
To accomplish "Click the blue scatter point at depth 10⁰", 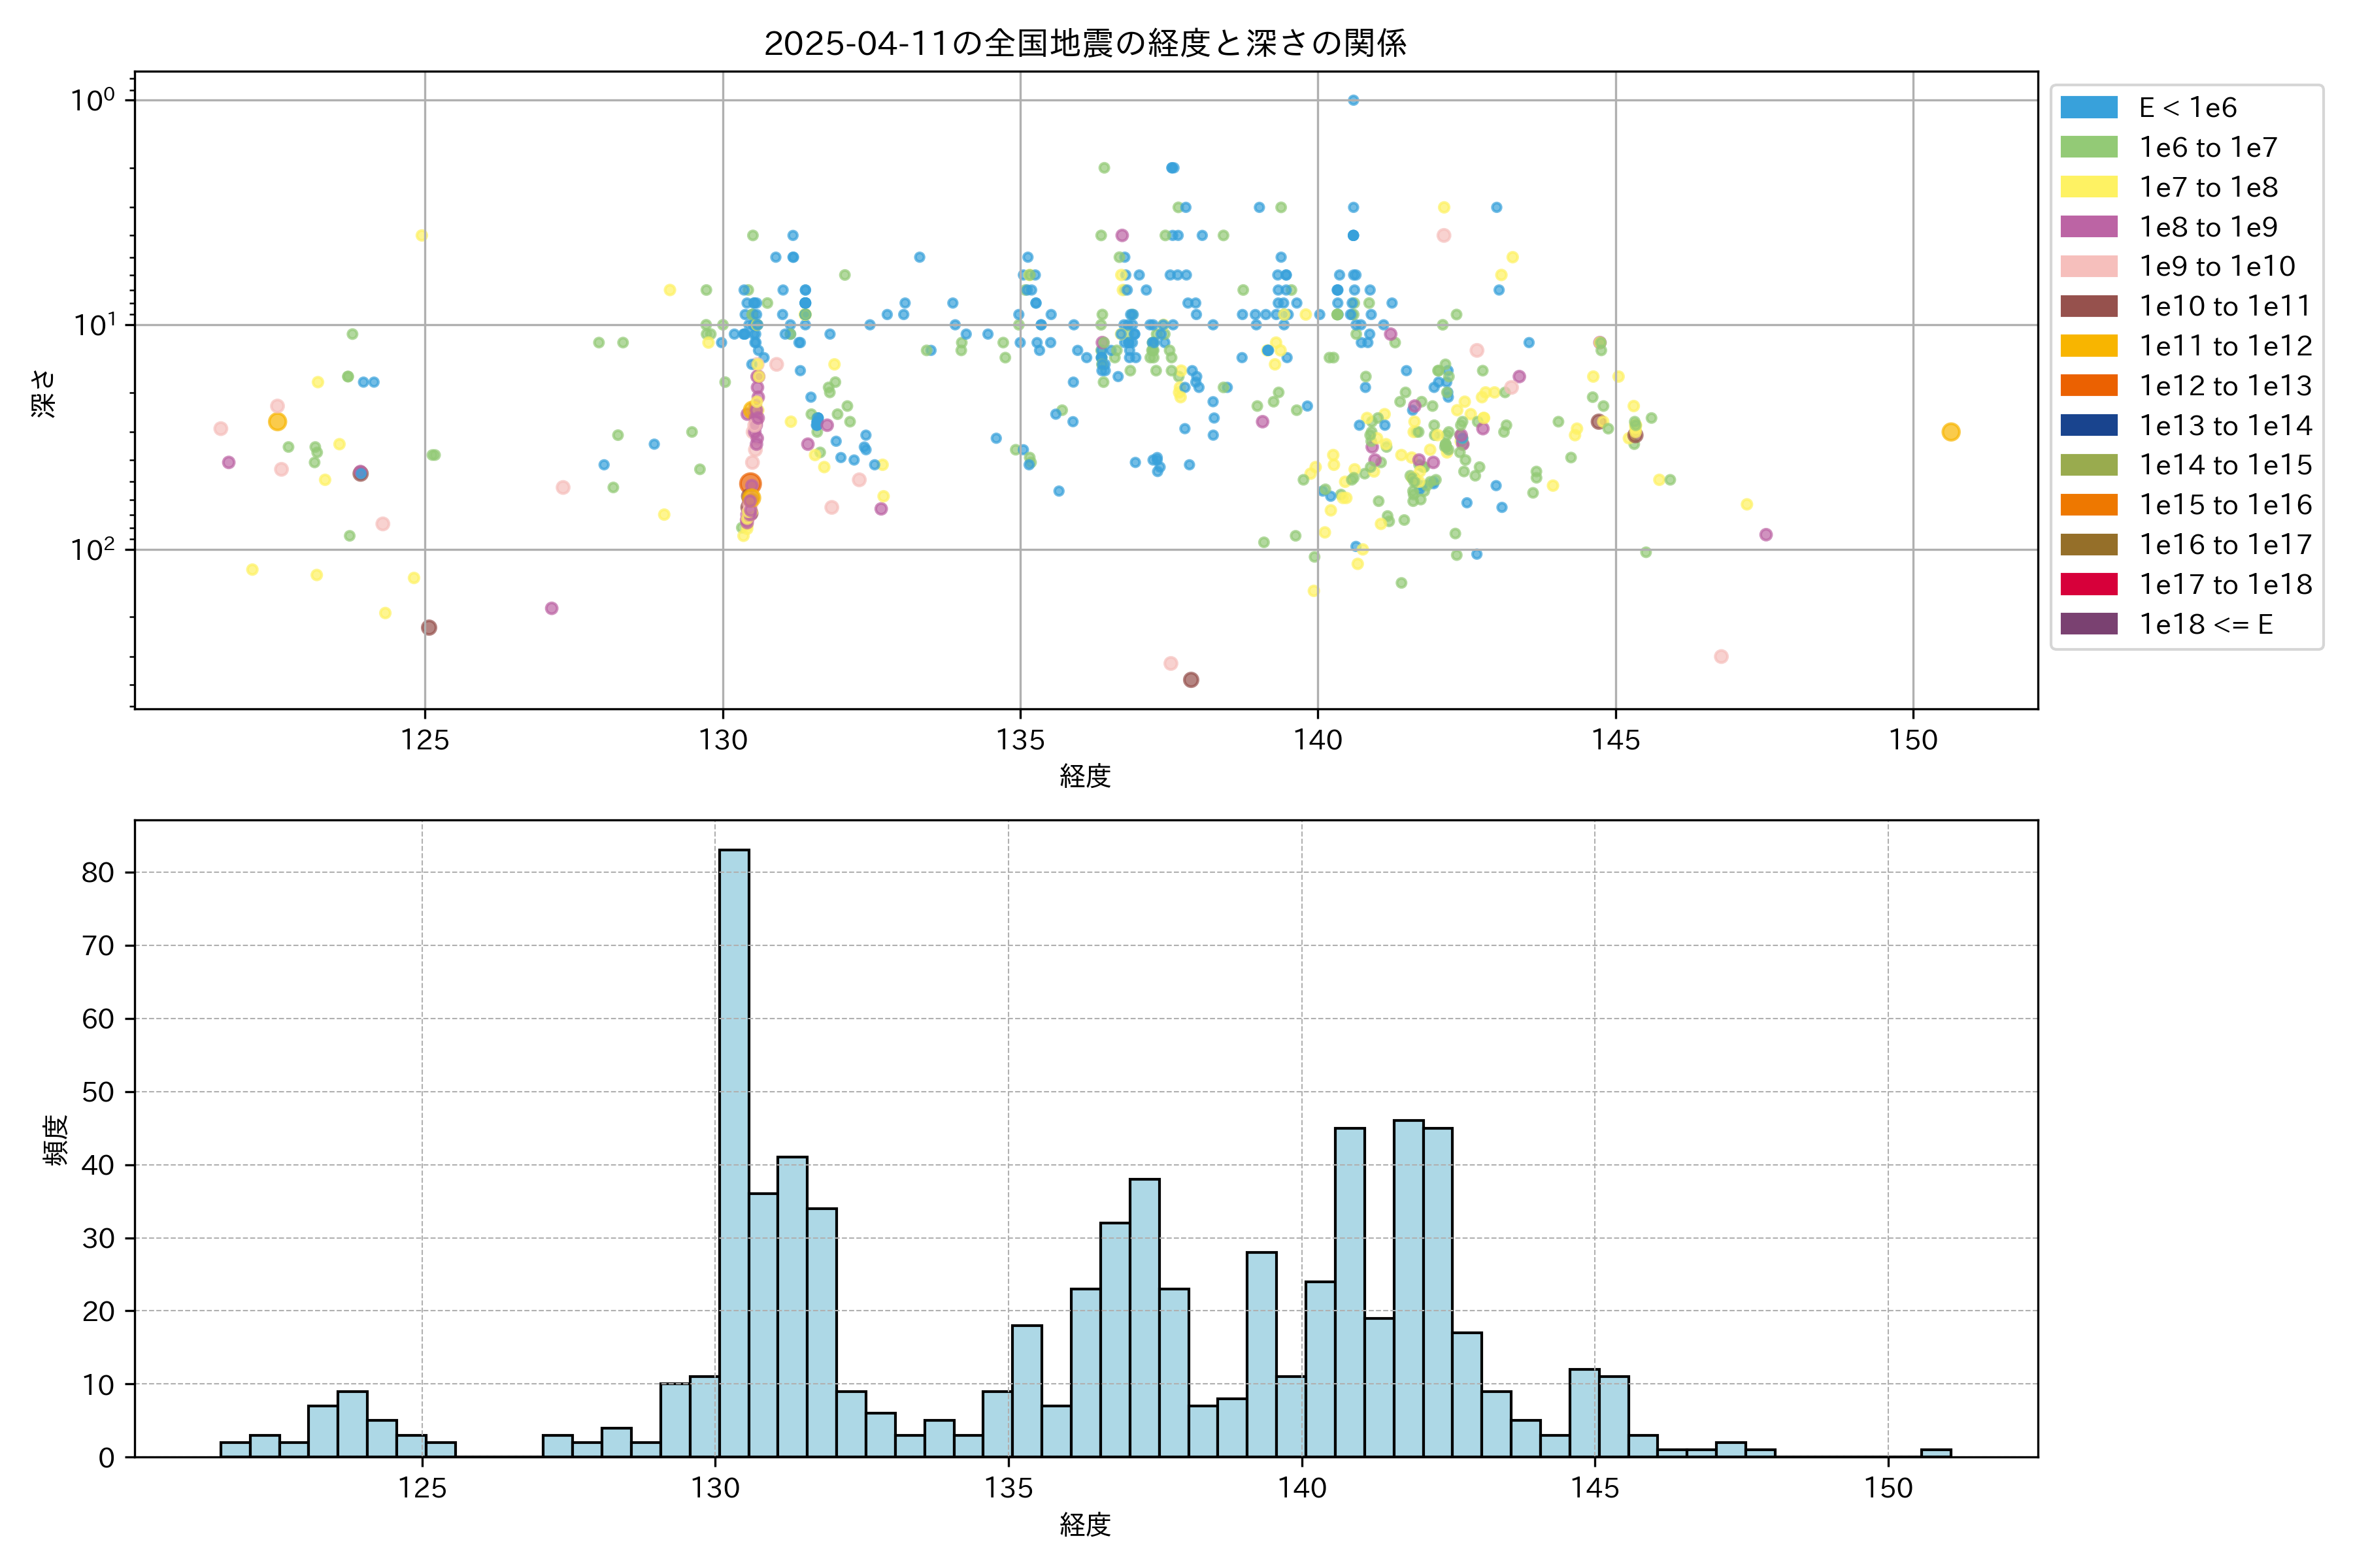I will (x=1352, y=100).
